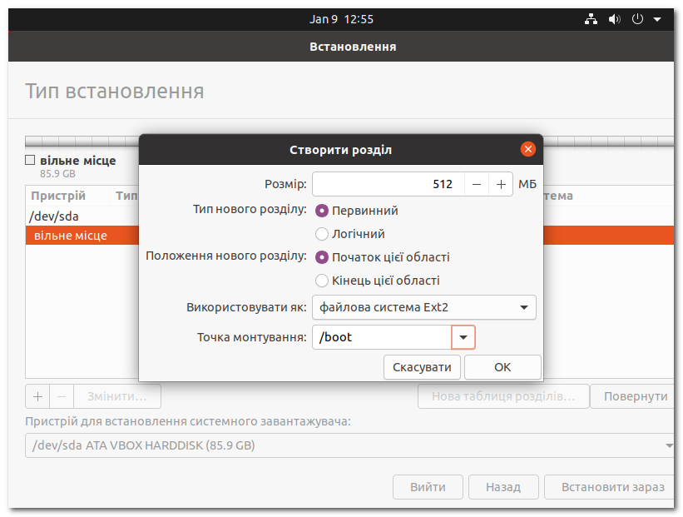683x517 pixels.
Task: Click the power icon in top bar
Action: click(636, 18)
